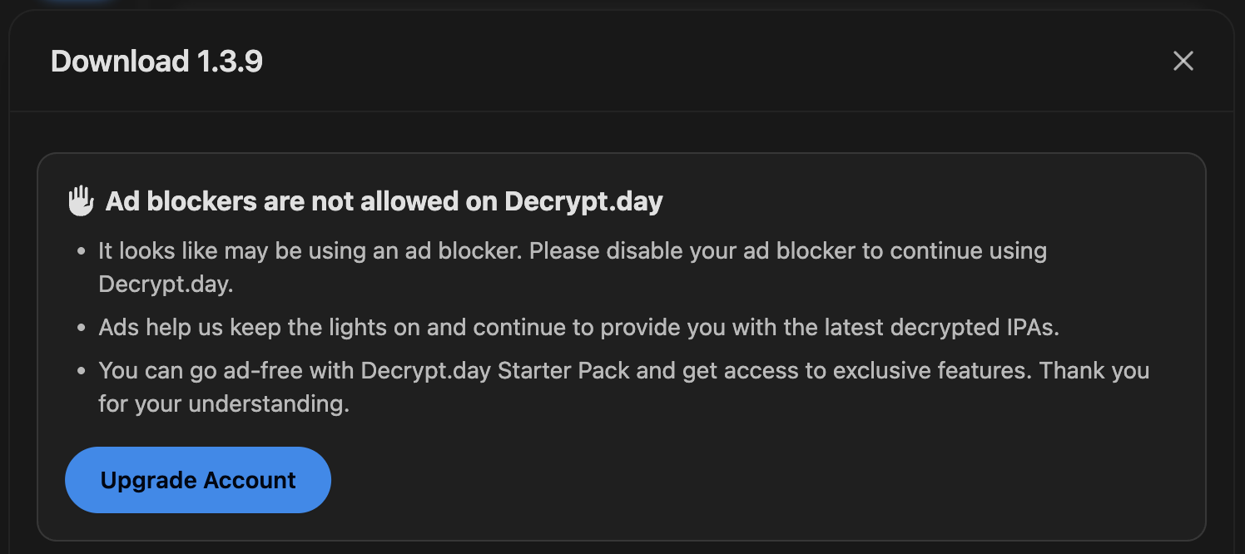
Task: Close the Download 1.3.9 dialog
Action: click(1183, 61)
